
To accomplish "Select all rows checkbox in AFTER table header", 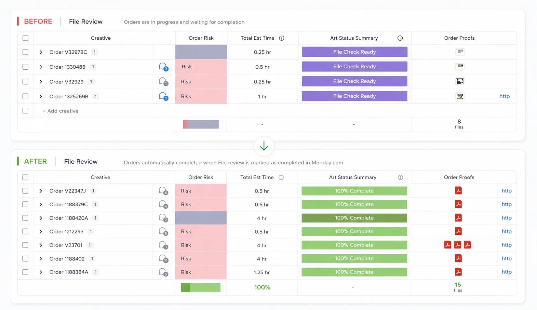I will point(25,177).
